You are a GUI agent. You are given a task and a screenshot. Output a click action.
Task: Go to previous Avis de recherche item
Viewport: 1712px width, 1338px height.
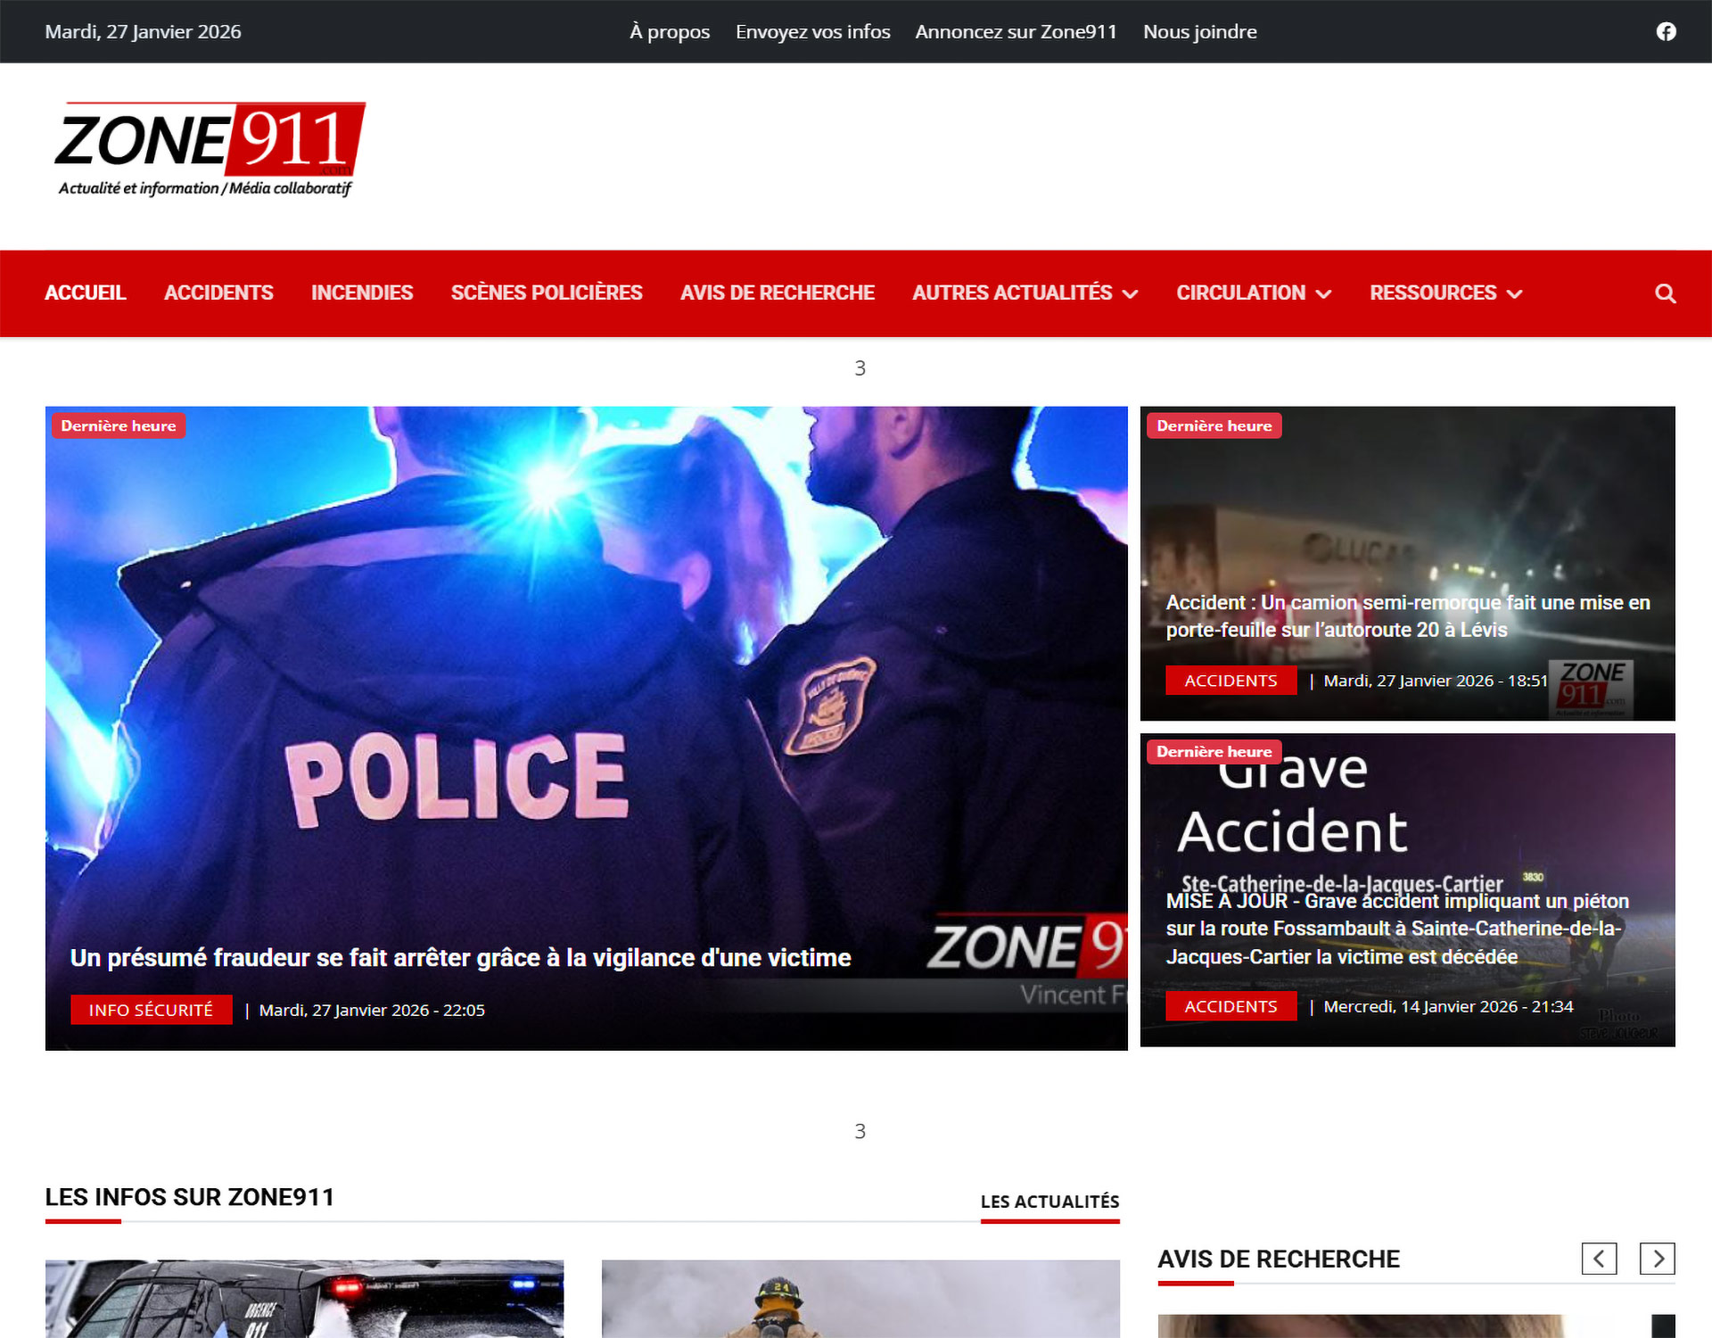[1599, 1259]
